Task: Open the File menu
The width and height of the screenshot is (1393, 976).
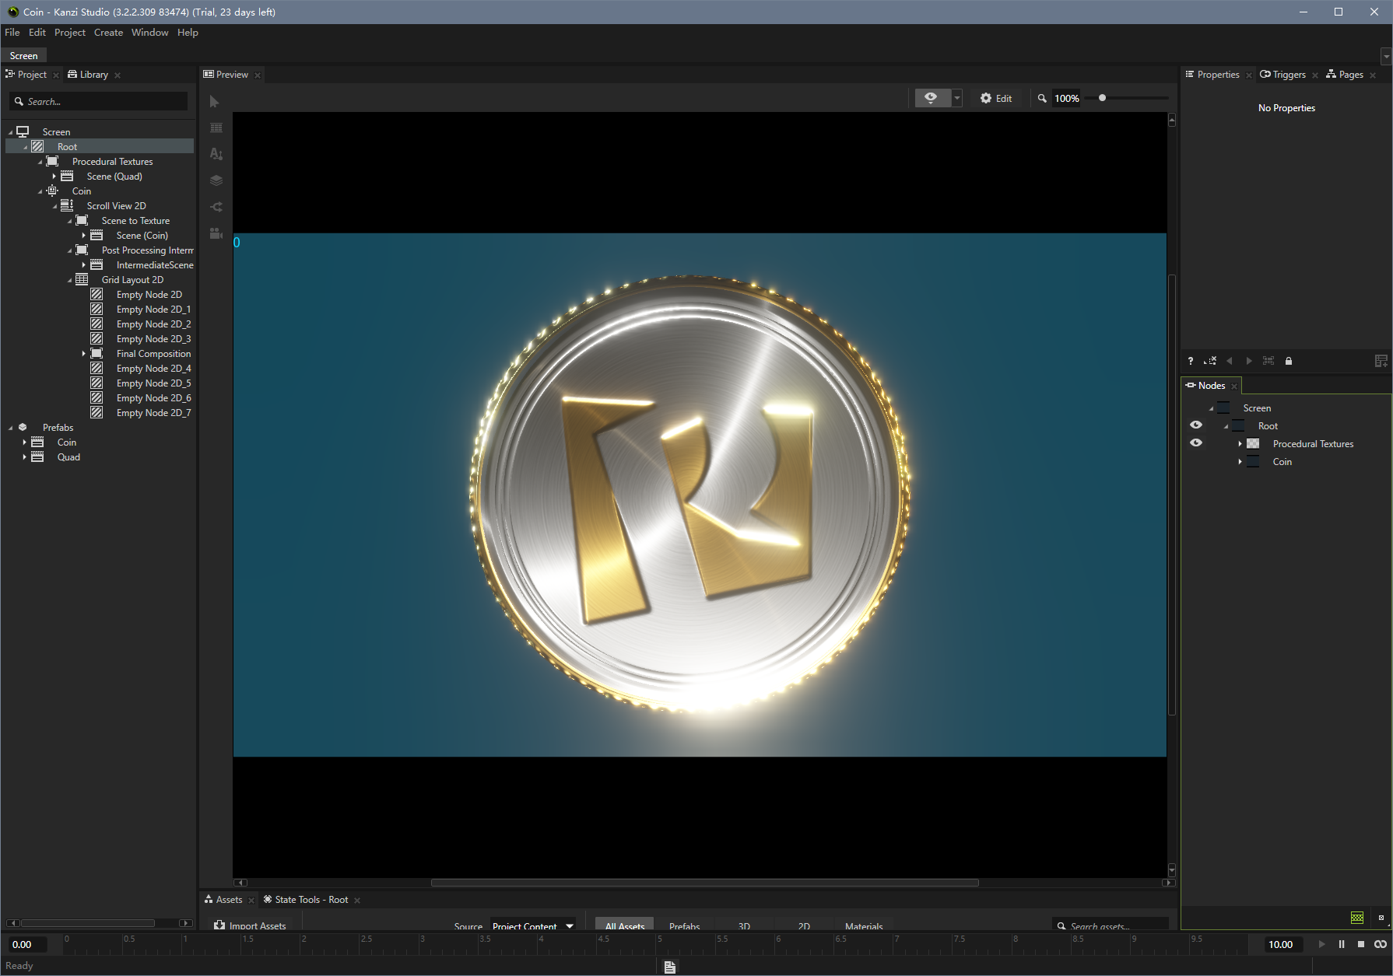Action: [x=12, y=33]
